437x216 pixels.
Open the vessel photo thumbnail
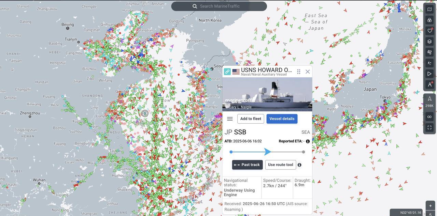(267, 94)
